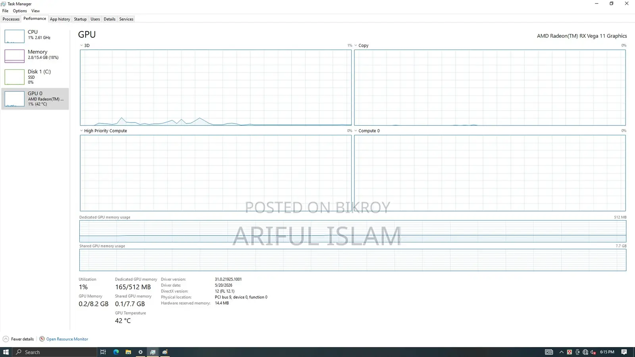Click the '1%' Utilization value
This screenshot has height=357, width=635.
[x=83, y=287]
